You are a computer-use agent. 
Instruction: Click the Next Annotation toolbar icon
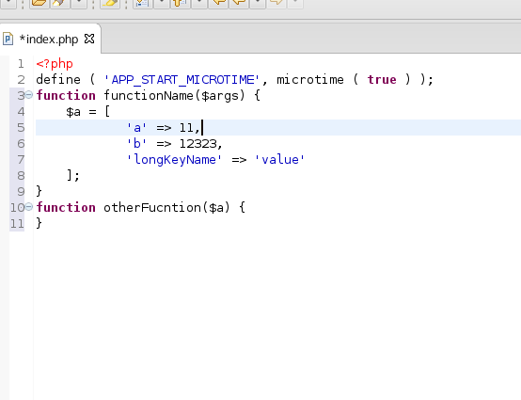click(143, 3)
